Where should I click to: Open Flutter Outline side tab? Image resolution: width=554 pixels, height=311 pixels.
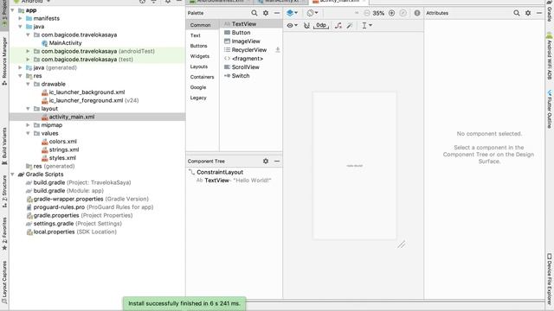[550, 109]
